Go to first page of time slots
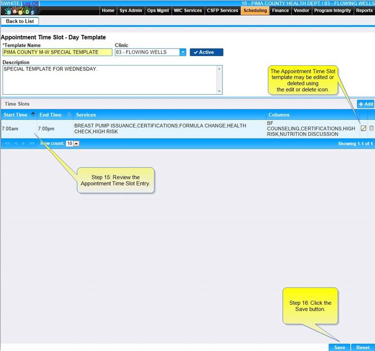 point(7,143)
